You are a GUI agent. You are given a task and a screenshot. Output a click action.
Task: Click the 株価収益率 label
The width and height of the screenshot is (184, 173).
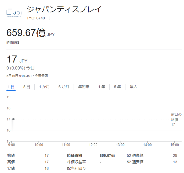click(x=77, y=162)
